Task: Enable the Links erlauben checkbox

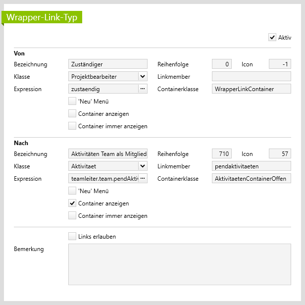Action: pos(72,237)
